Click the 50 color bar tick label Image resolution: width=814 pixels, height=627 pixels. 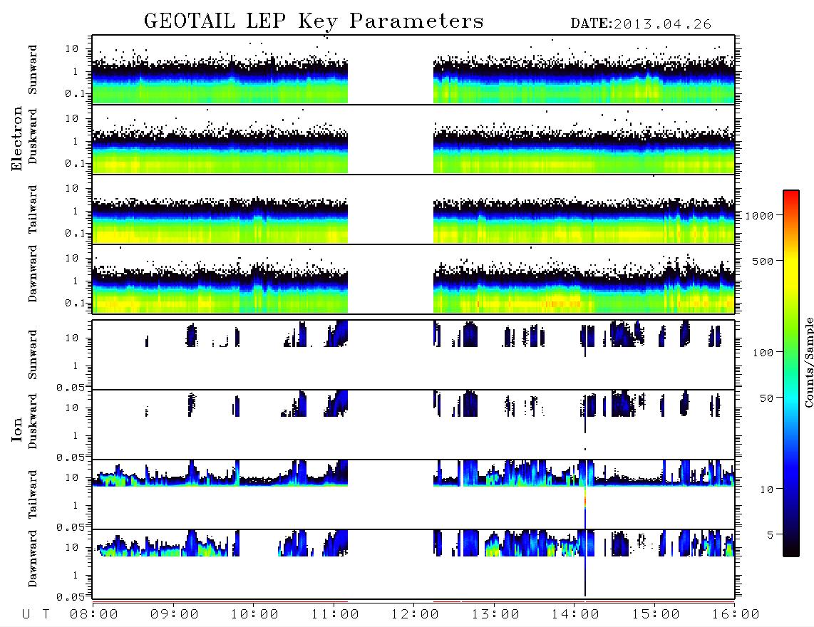(x=766, y=398)
